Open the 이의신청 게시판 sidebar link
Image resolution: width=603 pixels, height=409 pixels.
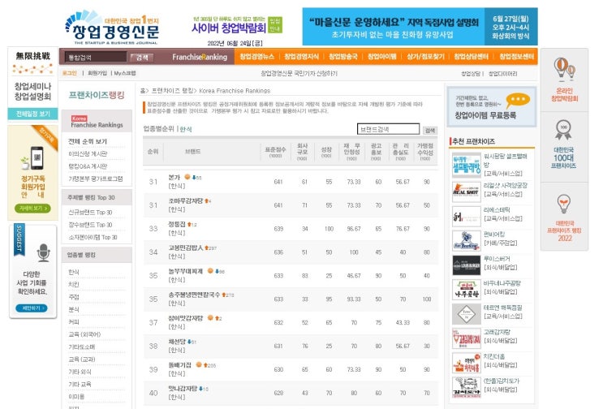pos(88,153)
